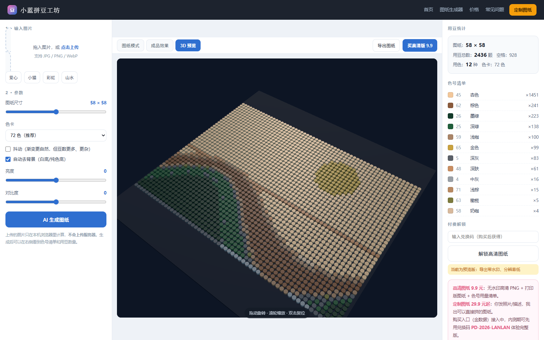Click the 输入兑换码 input field
Image resolution: width=544 pixels, height=340 pixels.
(x=493, y=237)
